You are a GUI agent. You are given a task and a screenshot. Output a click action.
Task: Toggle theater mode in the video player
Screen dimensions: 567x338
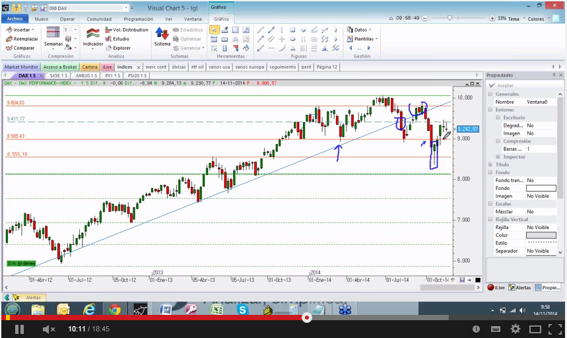[535, 329]
